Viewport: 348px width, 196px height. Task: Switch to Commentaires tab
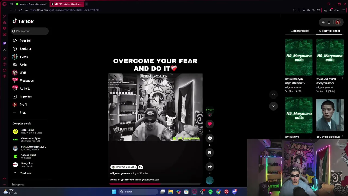300,31
